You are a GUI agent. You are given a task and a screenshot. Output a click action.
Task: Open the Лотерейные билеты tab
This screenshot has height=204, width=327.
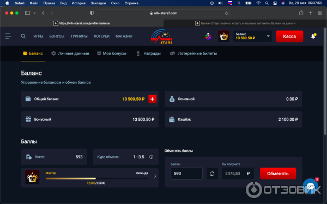pyautogui.click(x=193, y=53)
